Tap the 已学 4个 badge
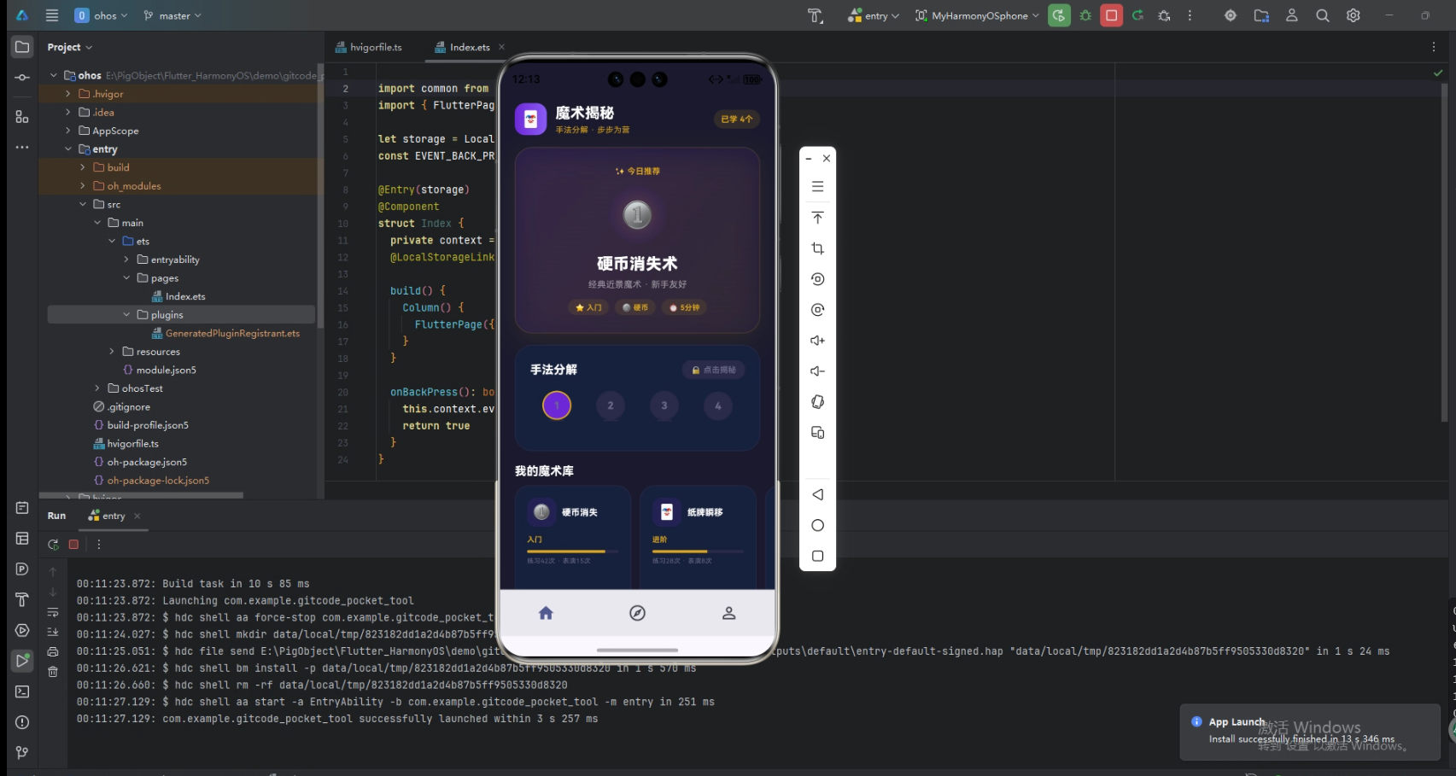This screenshot has width=1456, height=776. pos(736,119)
